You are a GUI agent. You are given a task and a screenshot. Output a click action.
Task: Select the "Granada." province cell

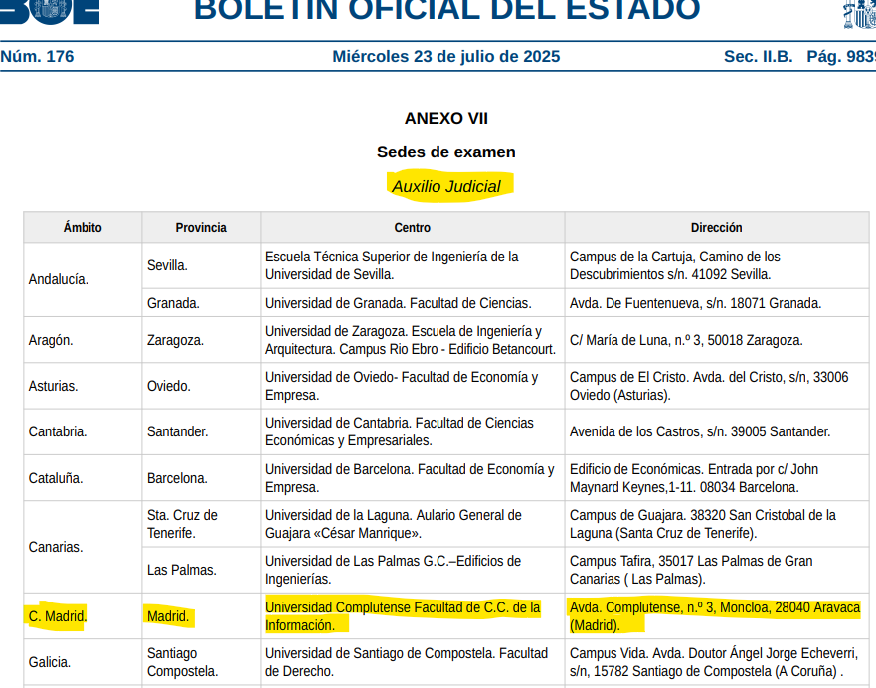click(201, 303)
